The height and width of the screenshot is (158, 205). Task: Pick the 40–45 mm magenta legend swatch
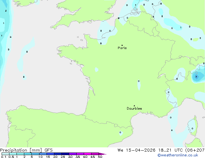point(88,154)
